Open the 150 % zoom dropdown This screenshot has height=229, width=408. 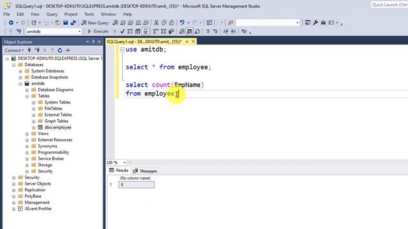click(x=124, y=163)
